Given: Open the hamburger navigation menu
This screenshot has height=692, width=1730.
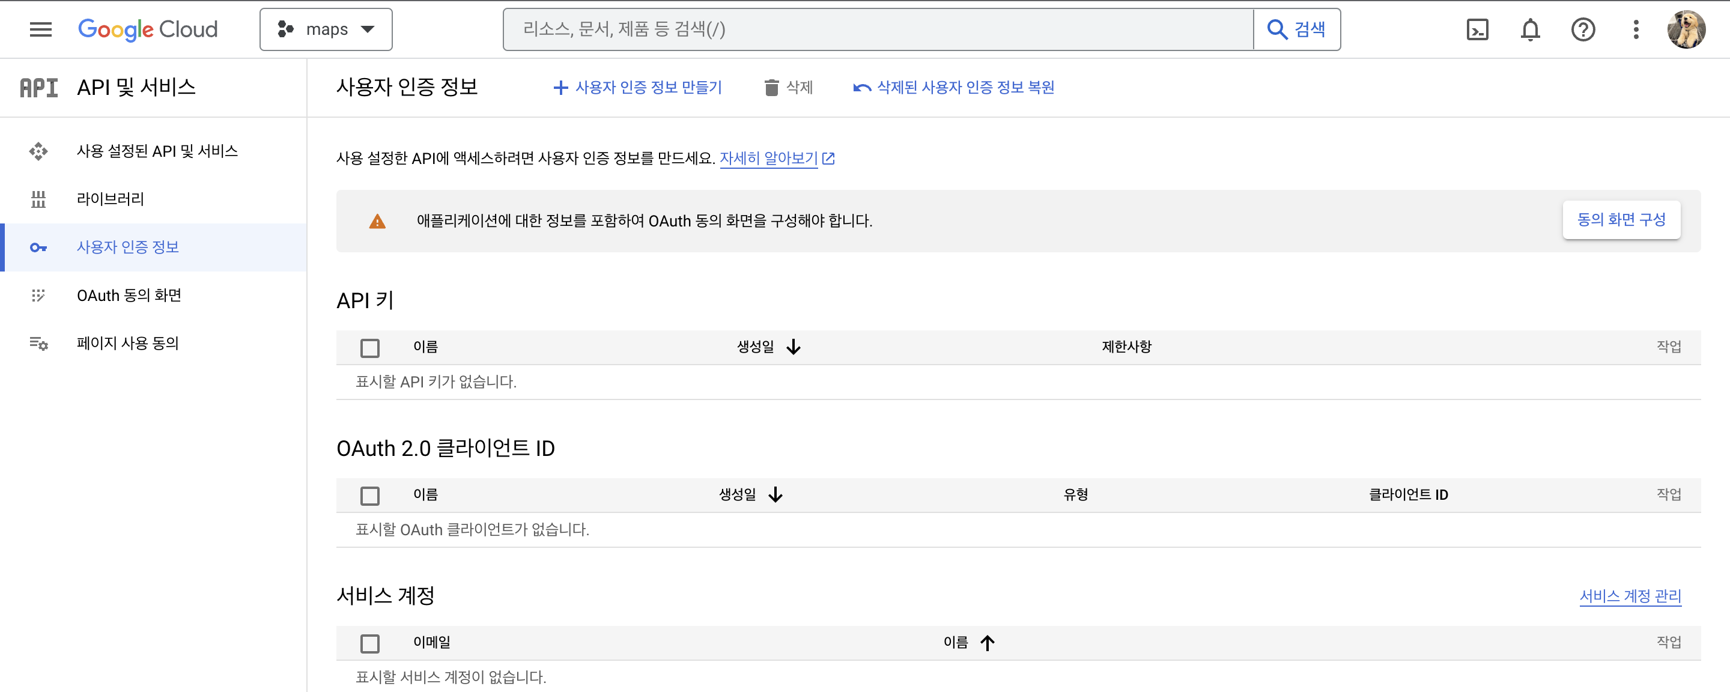Looking at the screenshot, I should pyautogui.click(x=40, y=29).
